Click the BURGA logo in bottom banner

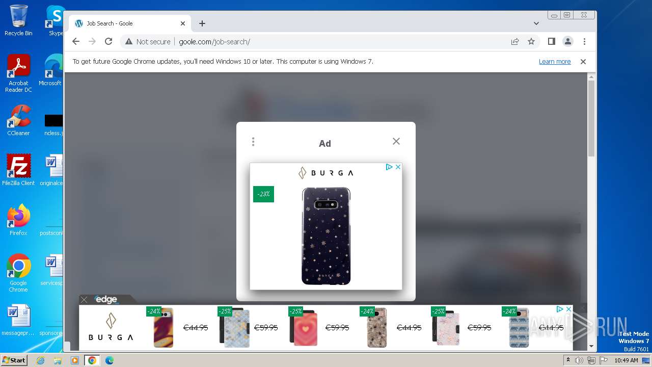111,327
